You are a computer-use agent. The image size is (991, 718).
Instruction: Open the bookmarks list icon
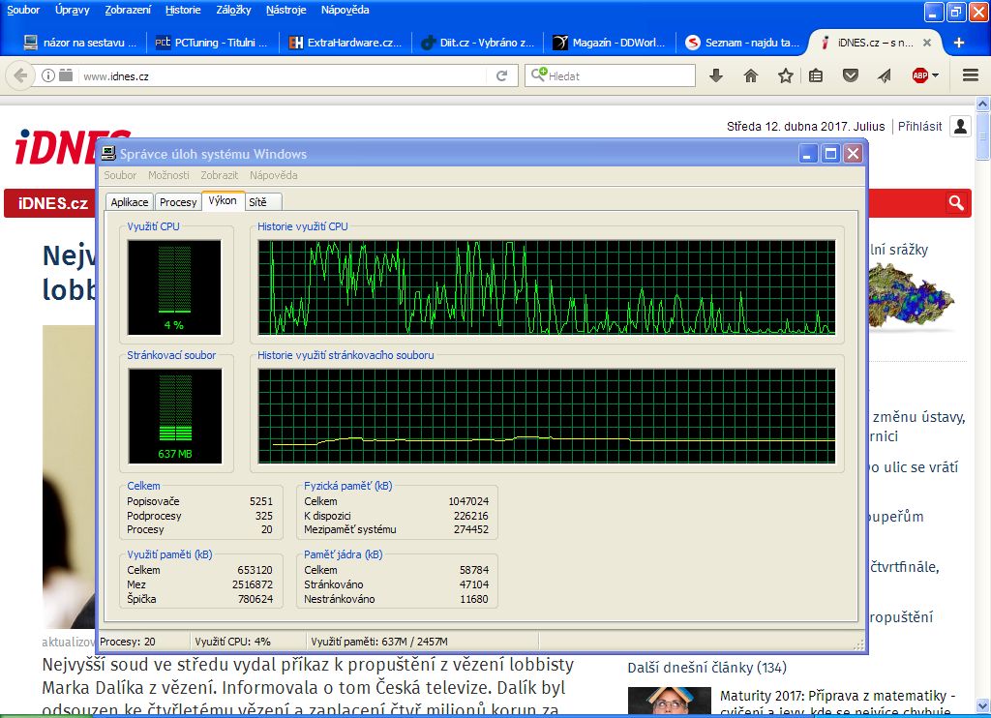816,75
